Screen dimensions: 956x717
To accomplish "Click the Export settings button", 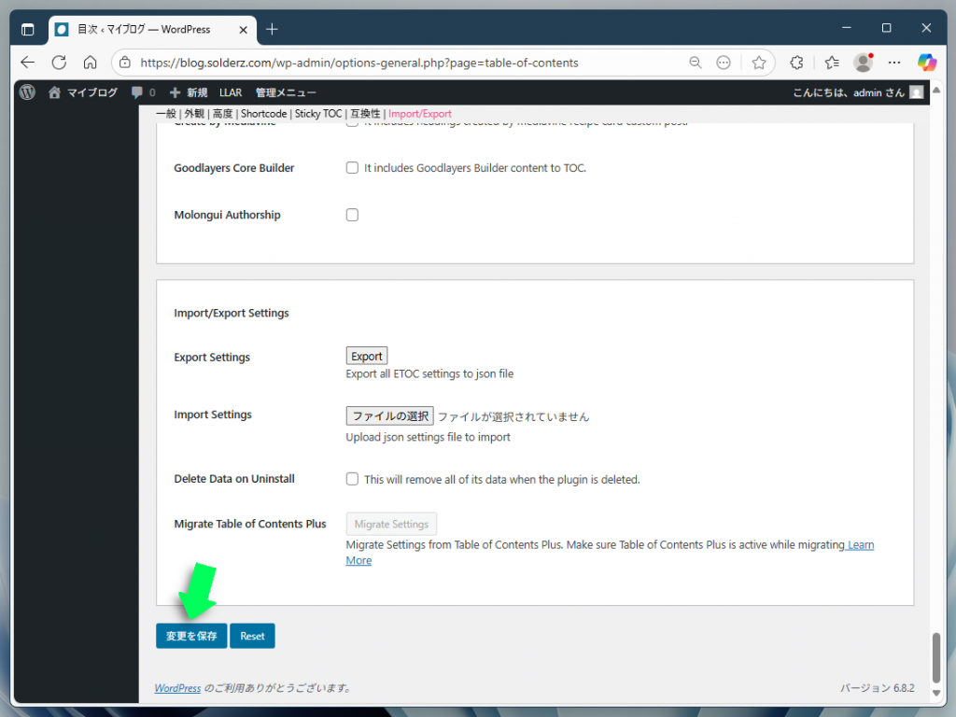I will [x=366, y=357].
